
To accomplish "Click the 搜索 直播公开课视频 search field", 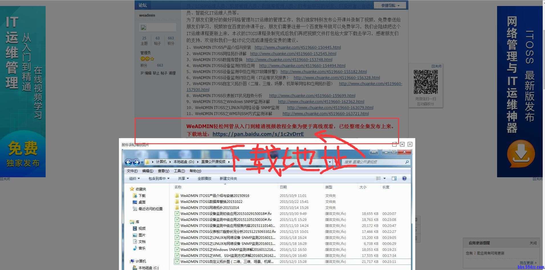I will coord(373,162).
